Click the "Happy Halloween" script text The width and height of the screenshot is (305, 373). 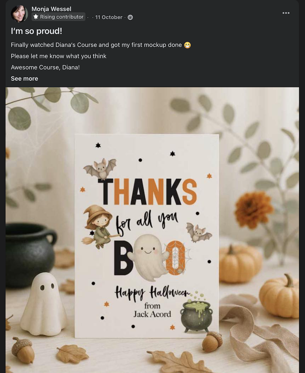point(152,293)
